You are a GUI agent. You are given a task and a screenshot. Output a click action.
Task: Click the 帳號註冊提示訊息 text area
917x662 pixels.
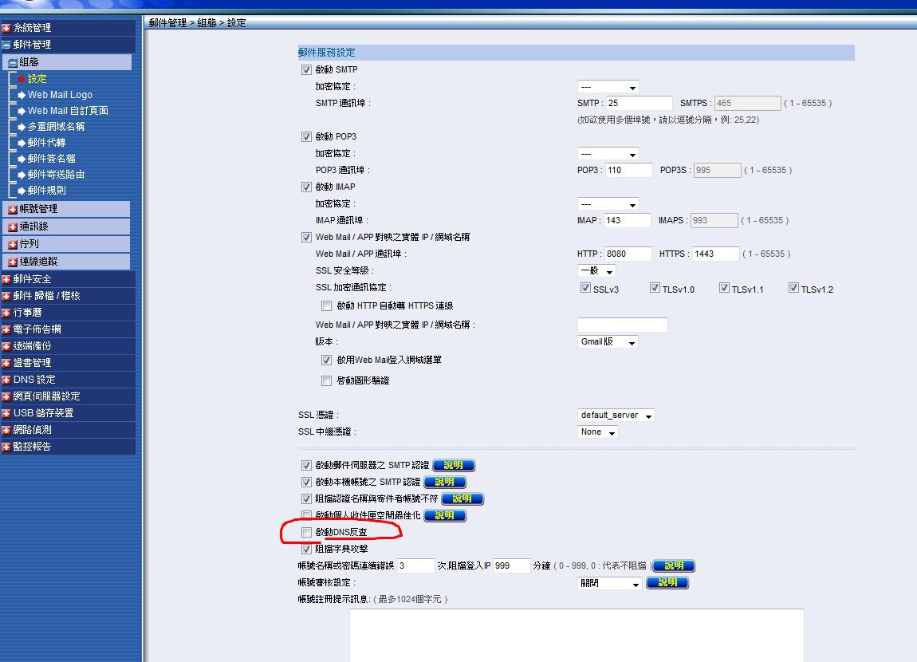pyautogui.click(x=576, y=634)
